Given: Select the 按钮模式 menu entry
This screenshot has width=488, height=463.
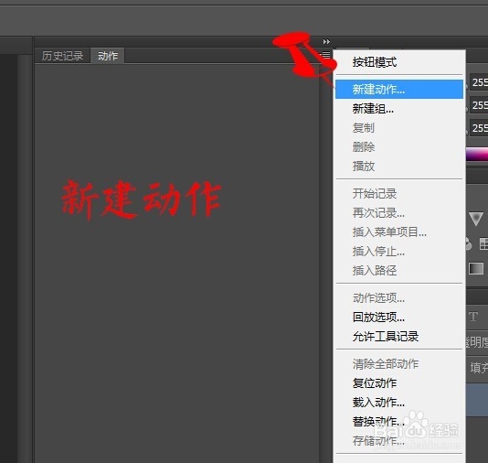Looking at the screenshot, I should point(399,62).
